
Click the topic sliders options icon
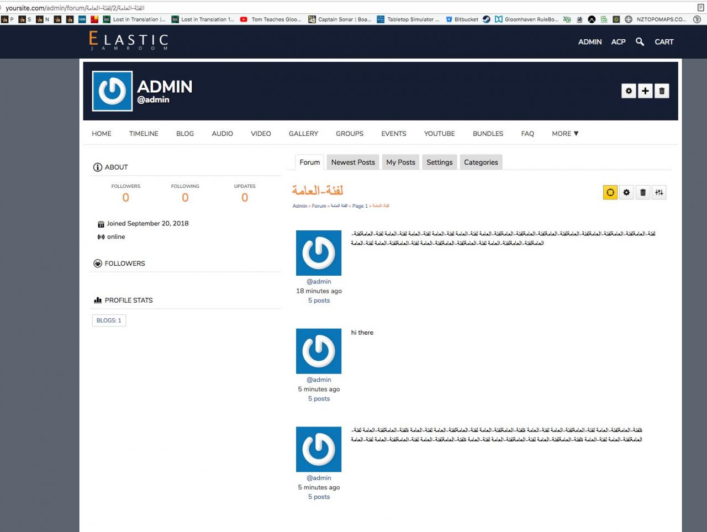[x=659, y=192]
